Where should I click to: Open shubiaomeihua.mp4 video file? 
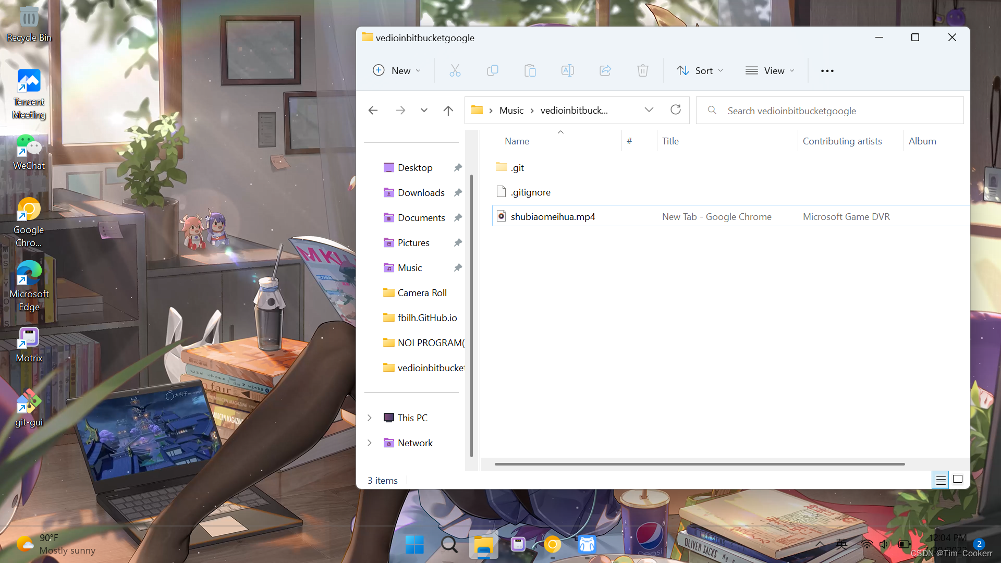(x=554, y=216)
